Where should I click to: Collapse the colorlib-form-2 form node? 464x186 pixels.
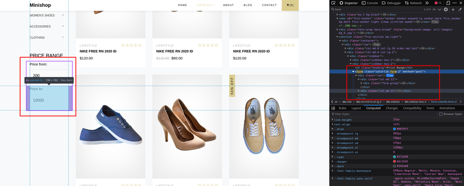click(353, 71)
